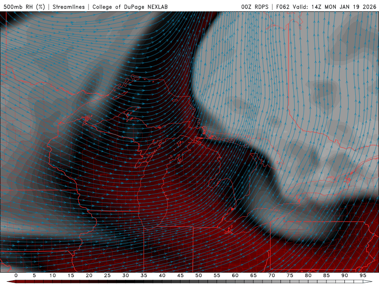
Task: Click the 45 label on the RH legend
Action: pyautogui.click(x=180, y=275)
